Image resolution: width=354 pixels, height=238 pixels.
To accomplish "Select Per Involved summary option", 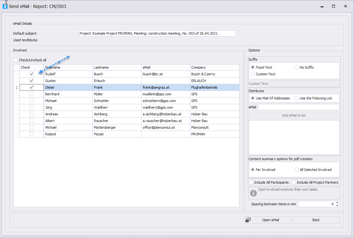I will click(253, 170).
